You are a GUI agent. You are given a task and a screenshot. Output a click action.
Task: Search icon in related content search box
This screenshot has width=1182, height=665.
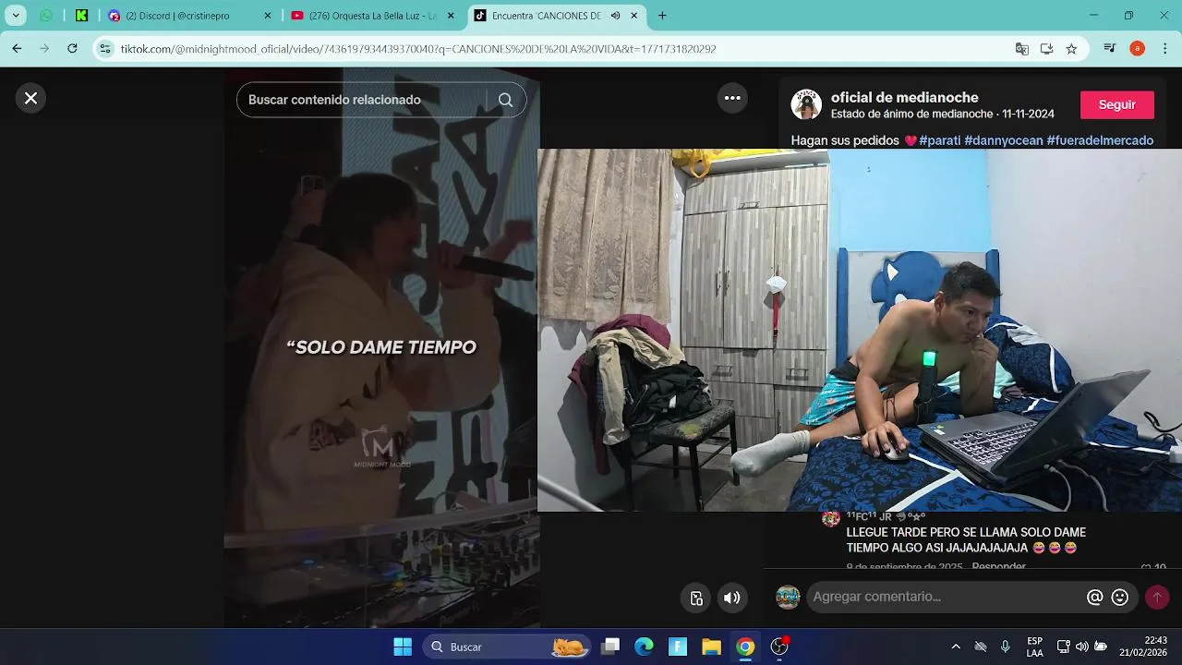click(505, 100)
